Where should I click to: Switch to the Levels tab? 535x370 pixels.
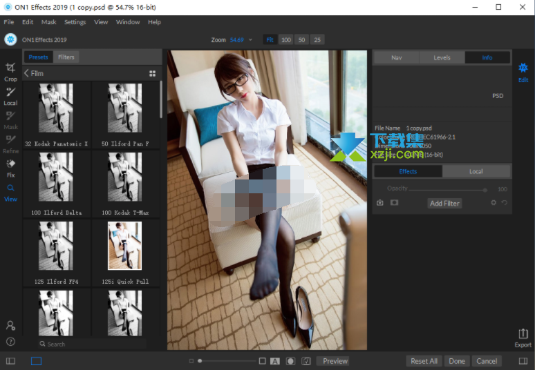click(x=442, y=58)
